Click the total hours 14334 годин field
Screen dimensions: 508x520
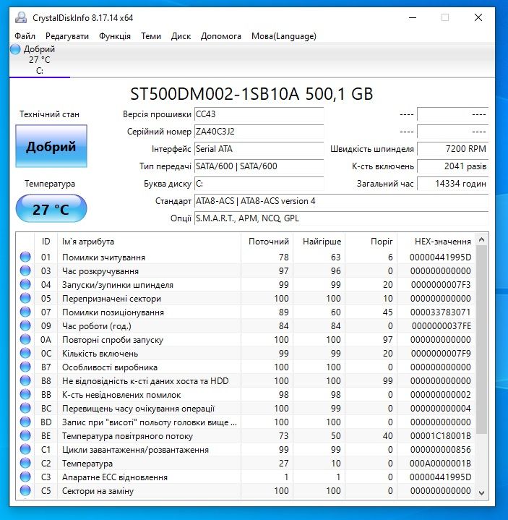pos(452,184)
